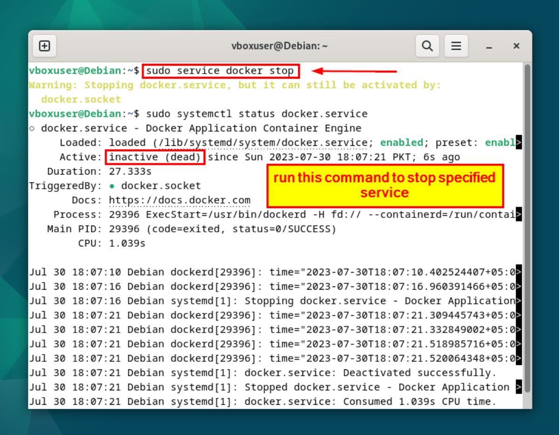Click the window title vboxuser@Debian
The width and height of the screenshot is (559, 435).
click(x=279, y=46)
